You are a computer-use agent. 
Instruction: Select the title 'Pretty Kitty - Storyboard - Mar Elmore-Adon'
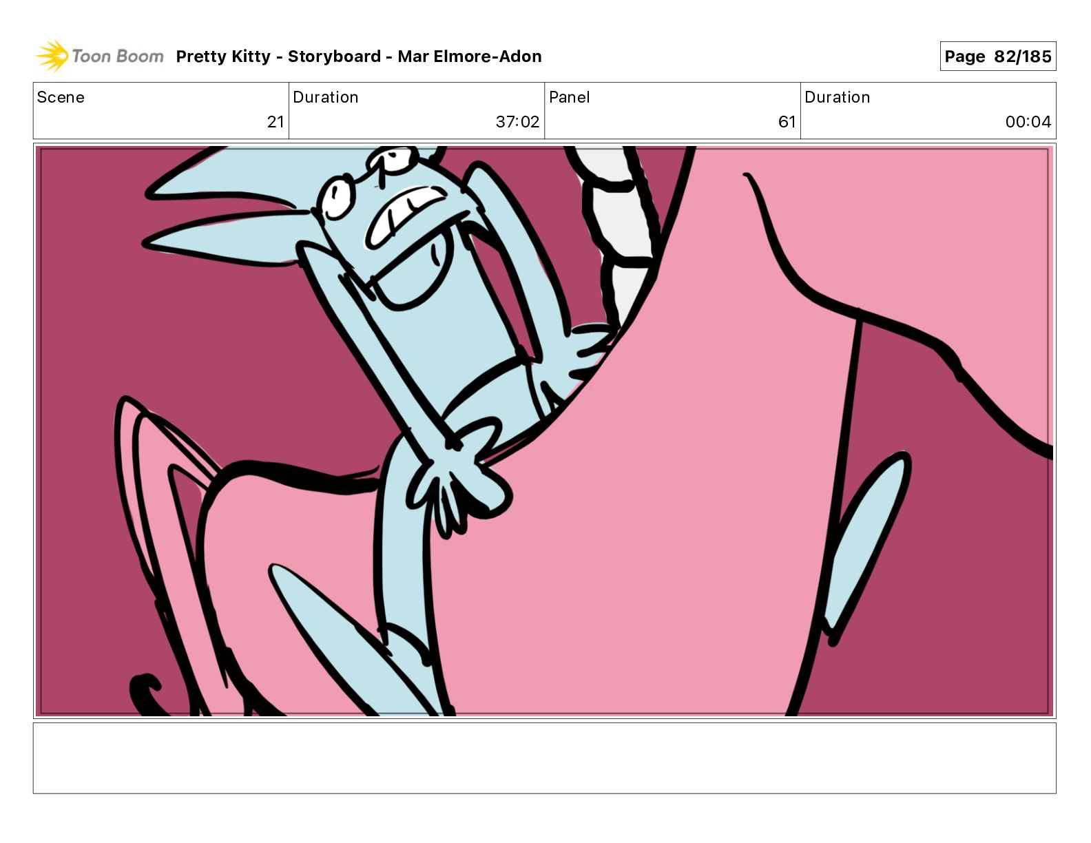tap(359, 56)
